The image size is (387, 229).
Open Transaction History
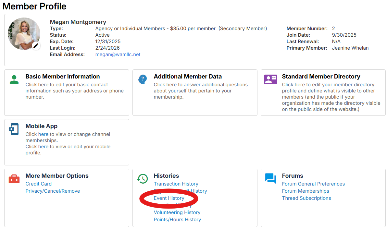(176, 184)
